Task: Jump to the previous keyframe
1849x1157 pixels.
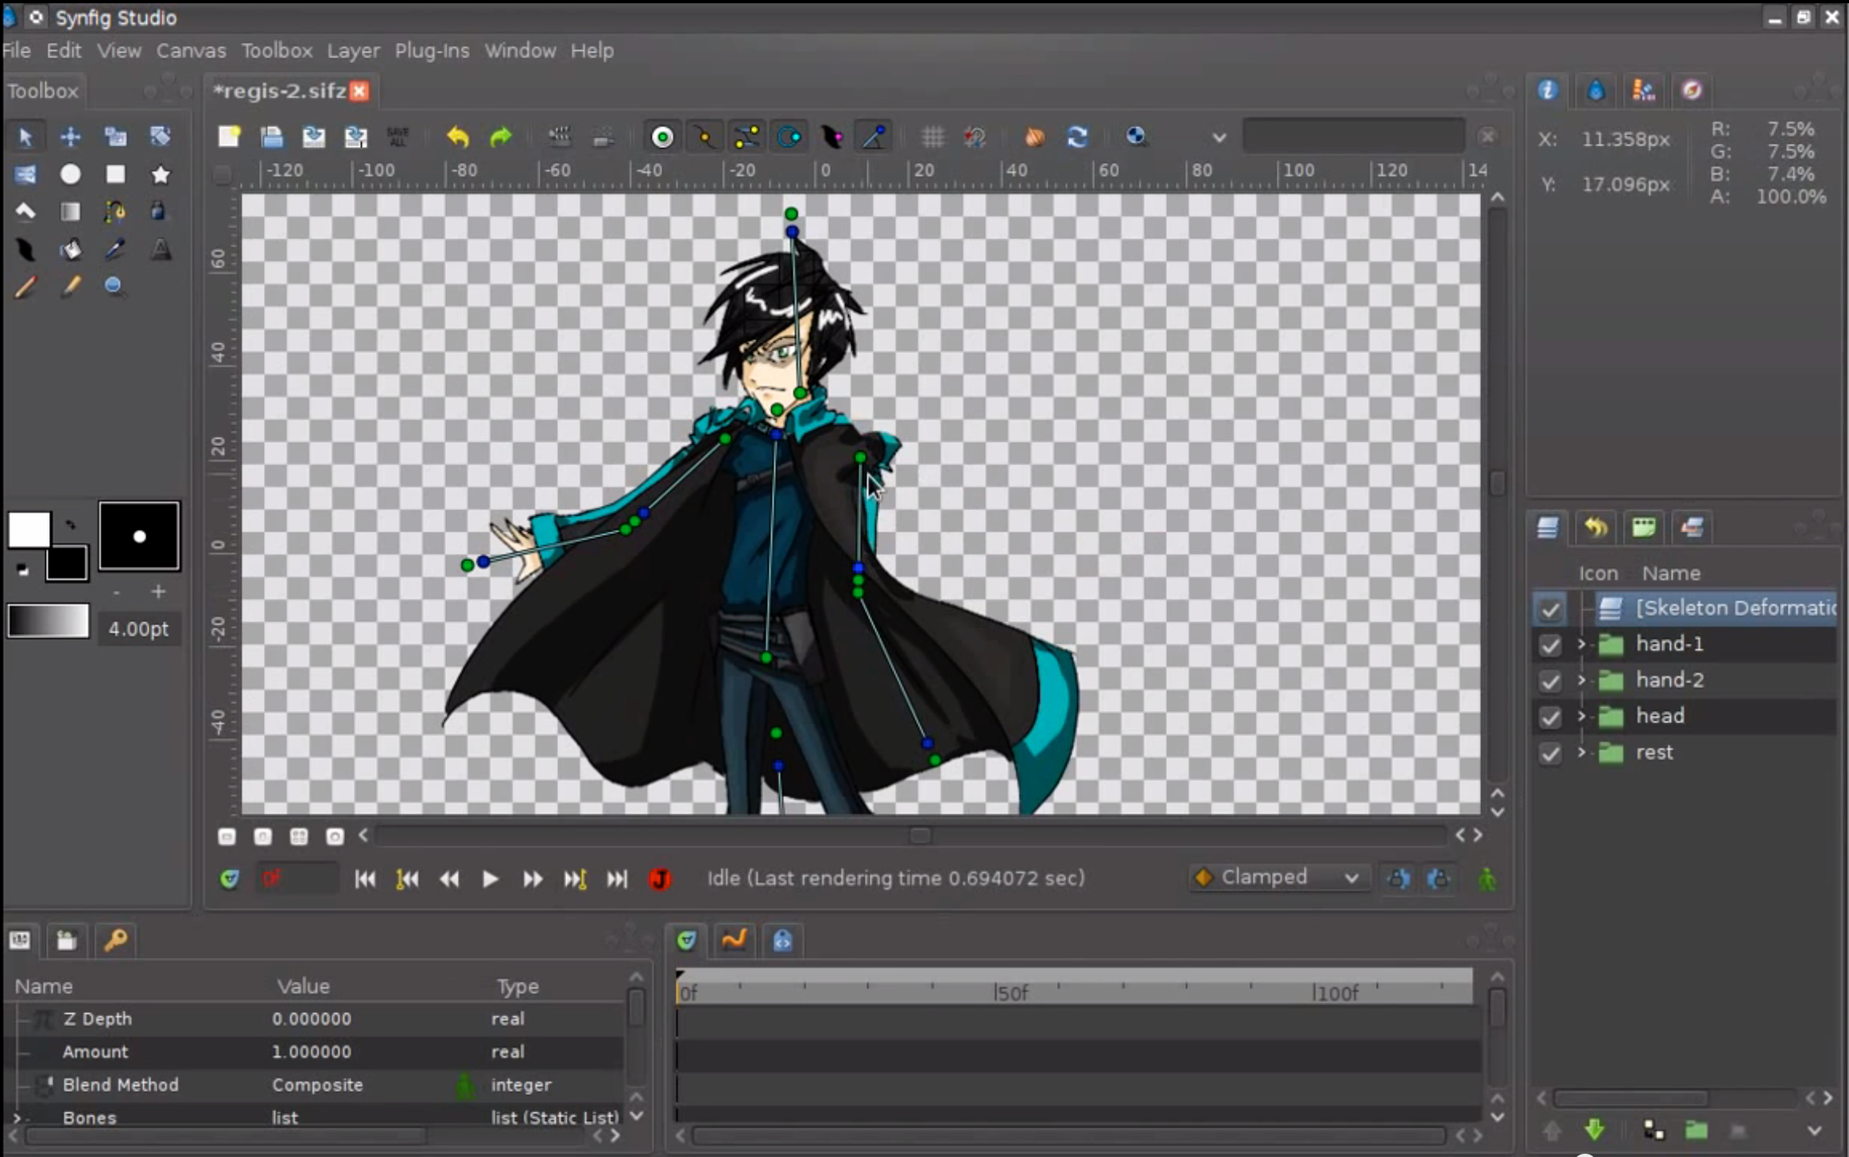Action: pyautogui.click(x=408, y=879)
